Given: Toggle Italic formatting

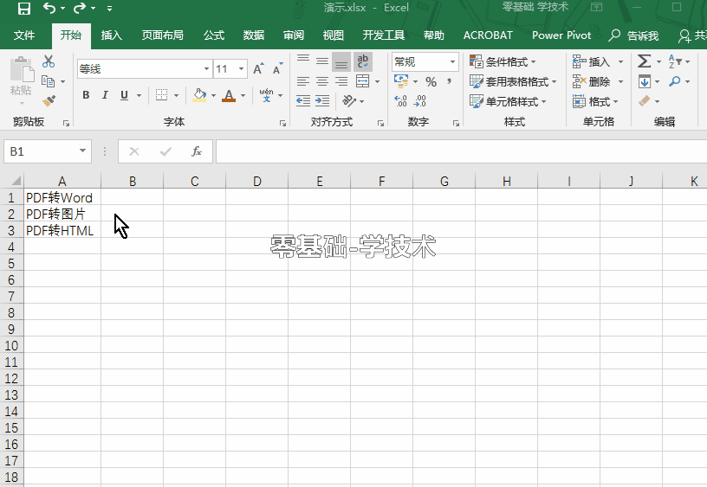Looking at the screenshot, I should (x=105, y=95).
